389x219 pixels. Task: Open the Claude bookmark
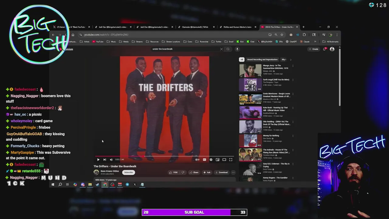(305, 42)
